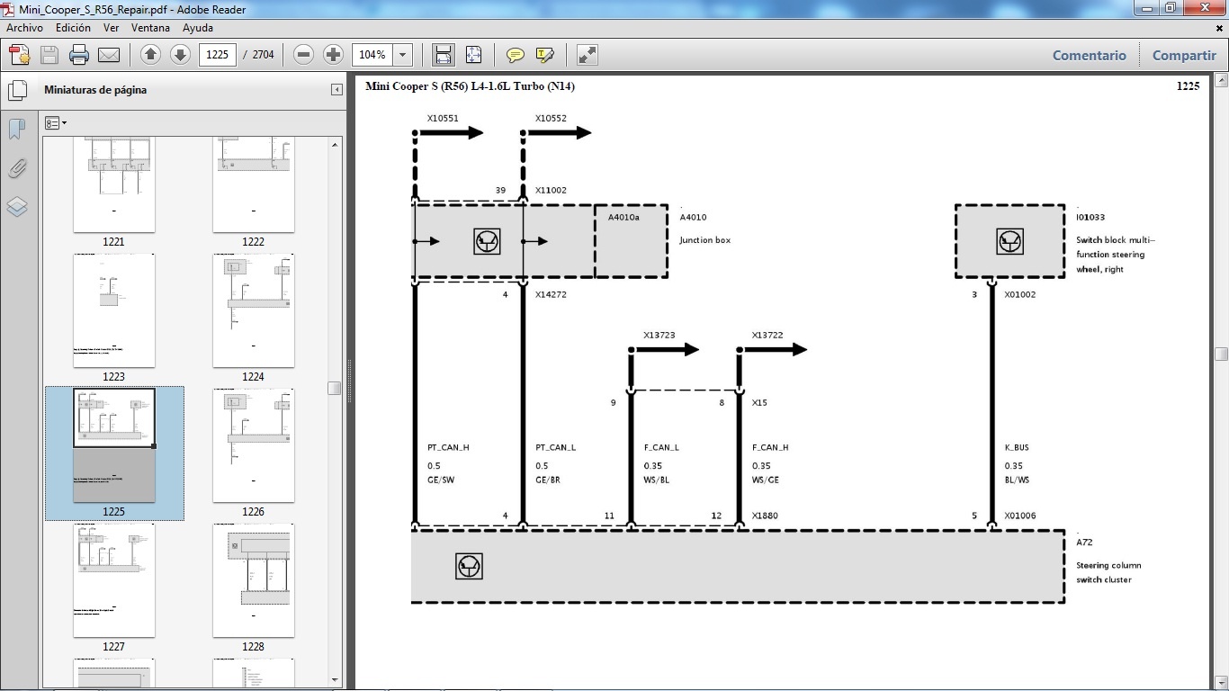Open the bookmarks panel icon

point(17,130)
